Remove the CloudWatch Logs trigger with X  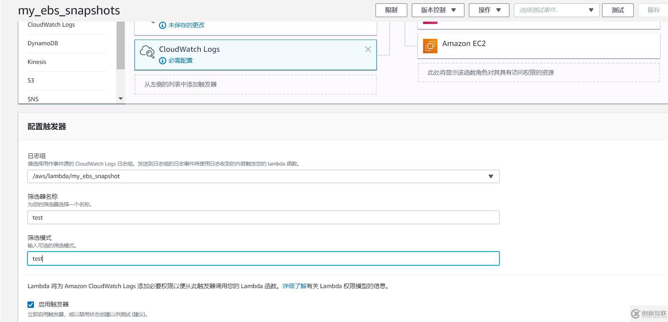click(368, 49)
